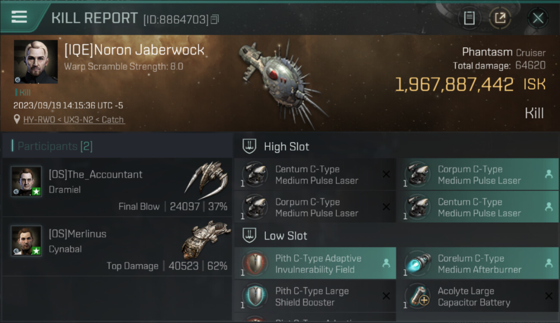
Task: Copy the kill report ID icon
Action: (x=215, y=19)
